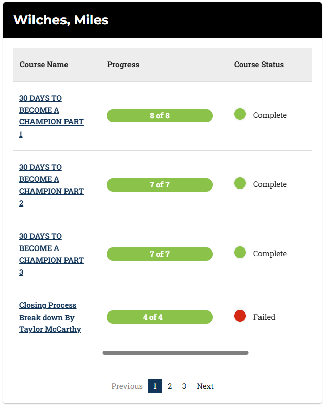Click red Failed status dot
Image resolution: width=326 pixels, height=407 pixels.
pos(240,316)
